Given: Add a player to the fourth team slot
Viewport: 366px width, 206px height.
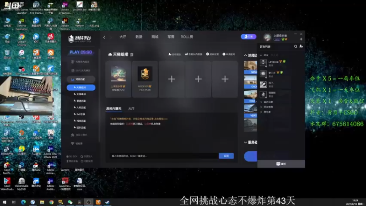Looking at the screenshot, I should pyautogui.click(x=198, y=79).
